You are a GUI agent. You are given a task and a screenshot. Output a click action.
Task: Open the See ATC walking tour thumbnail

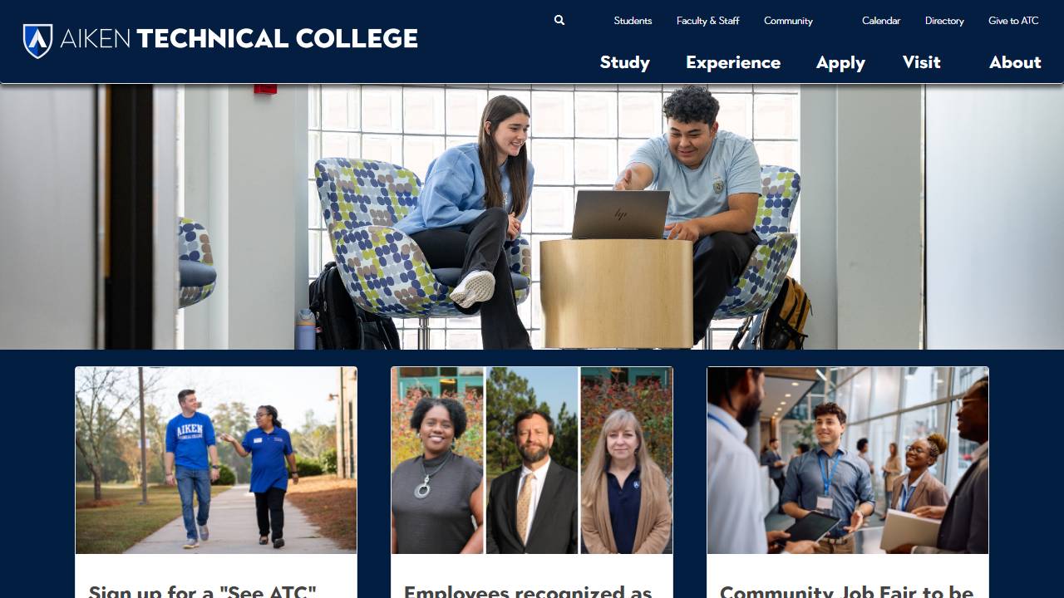point(216,460)
